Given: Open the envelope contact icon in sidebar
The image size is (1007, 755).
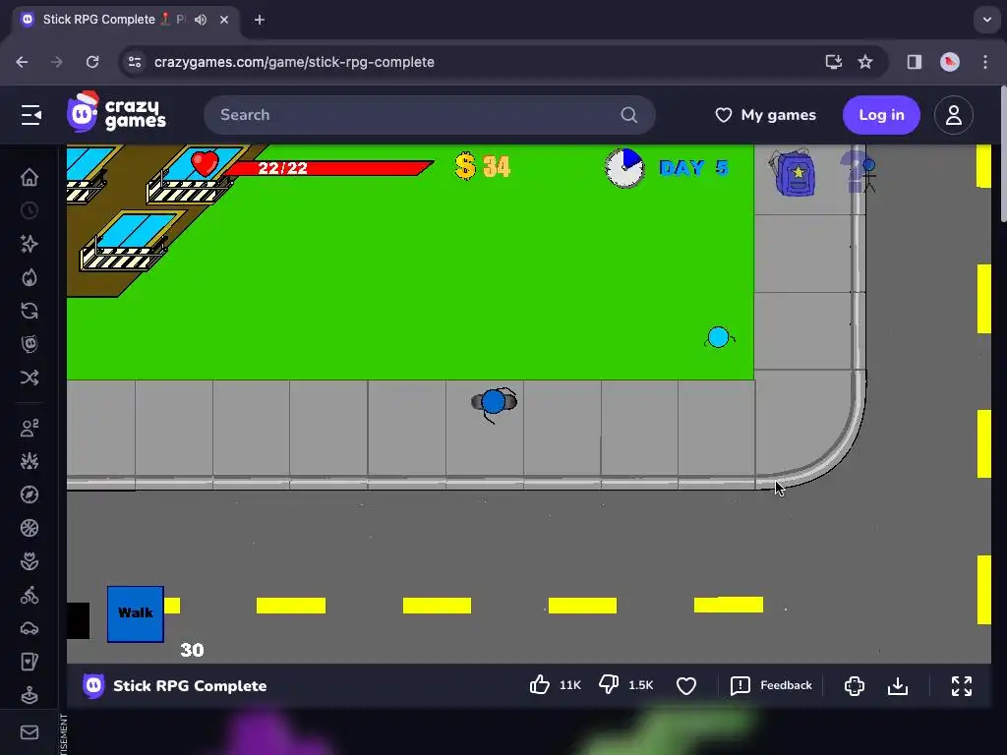Looking at the screenshot, I should 30,732.
